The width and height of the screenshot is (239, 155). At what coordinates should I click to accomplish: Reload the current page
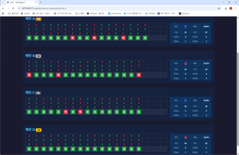click(13, 8)
